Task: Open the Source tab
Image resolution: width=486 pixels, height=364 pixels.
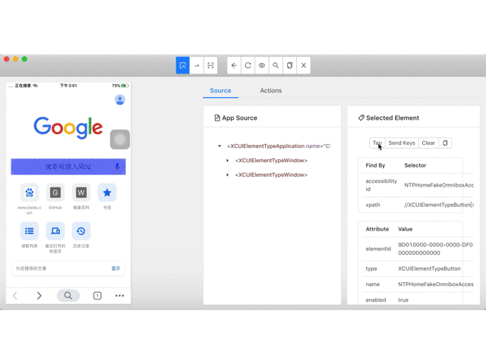Action: (x=220, y=91)
